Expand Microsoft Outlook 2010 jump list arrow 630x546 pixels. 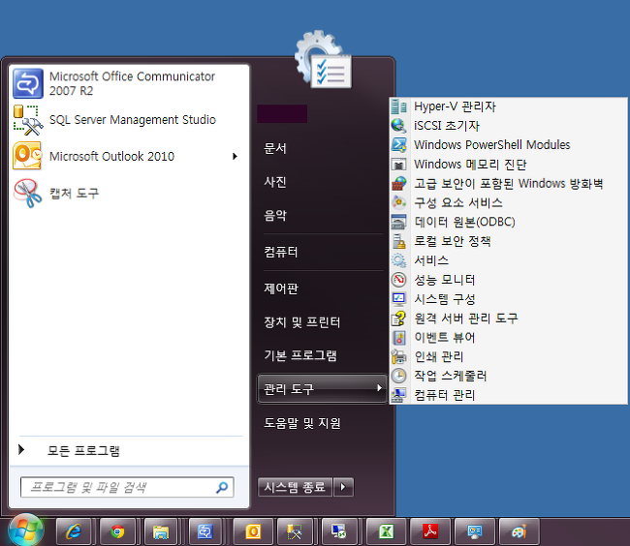tap(236, 156)
